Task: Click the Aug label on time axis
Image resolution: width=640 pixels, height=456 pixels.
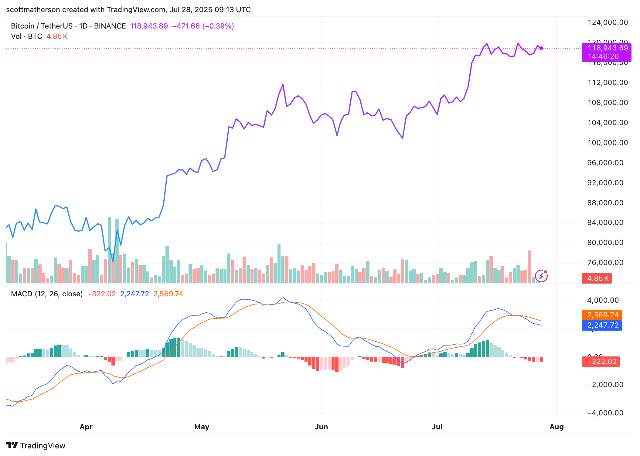Action: 557,427
